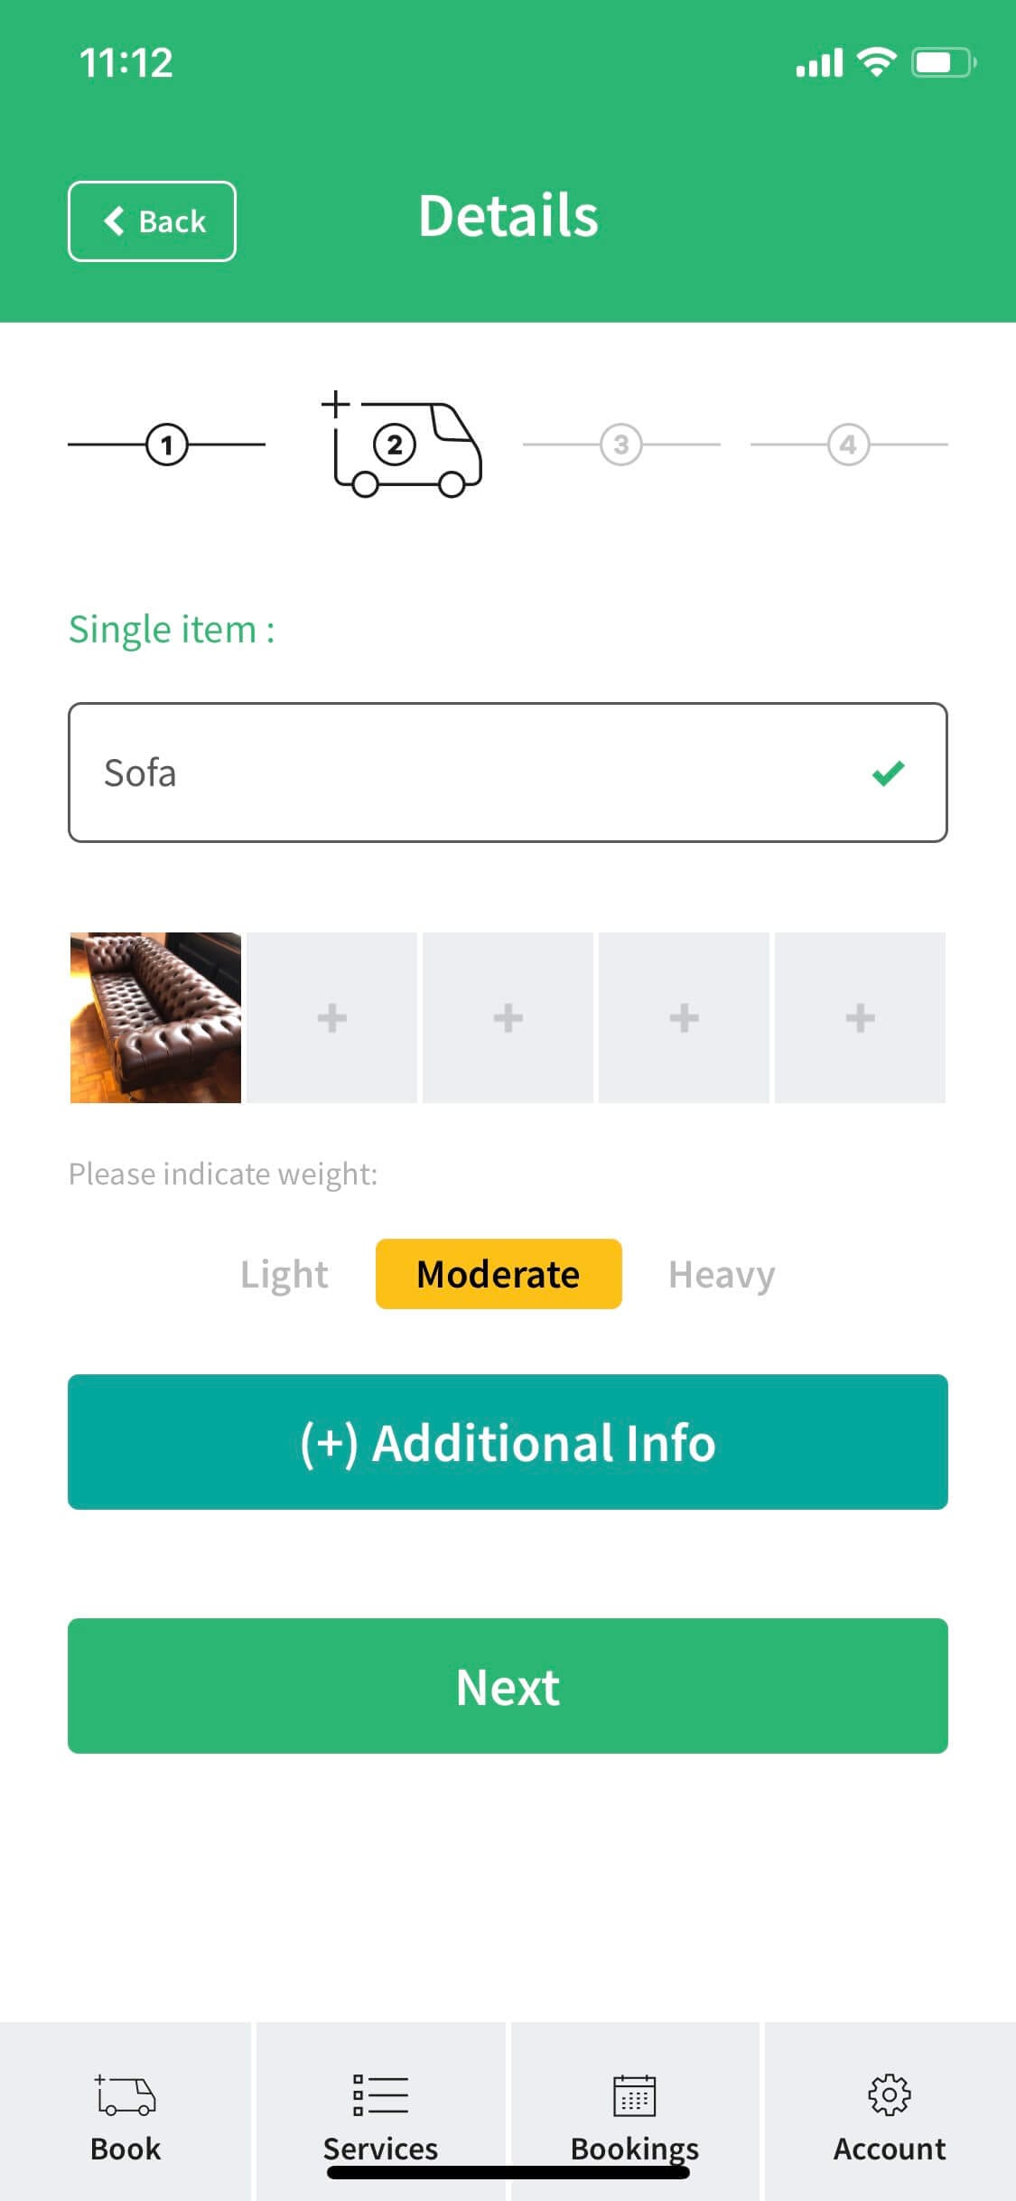Open the Services tab
Screen dimensions: 1016x2201
coord(380,2112)
